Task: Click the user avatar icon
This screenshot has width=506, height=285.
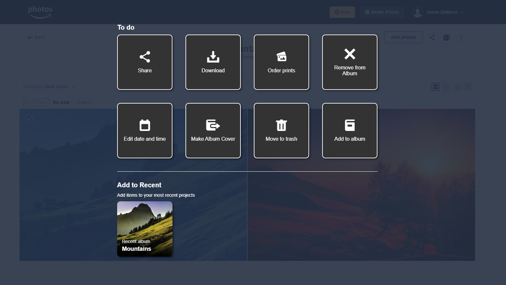Action: [417, 12]
